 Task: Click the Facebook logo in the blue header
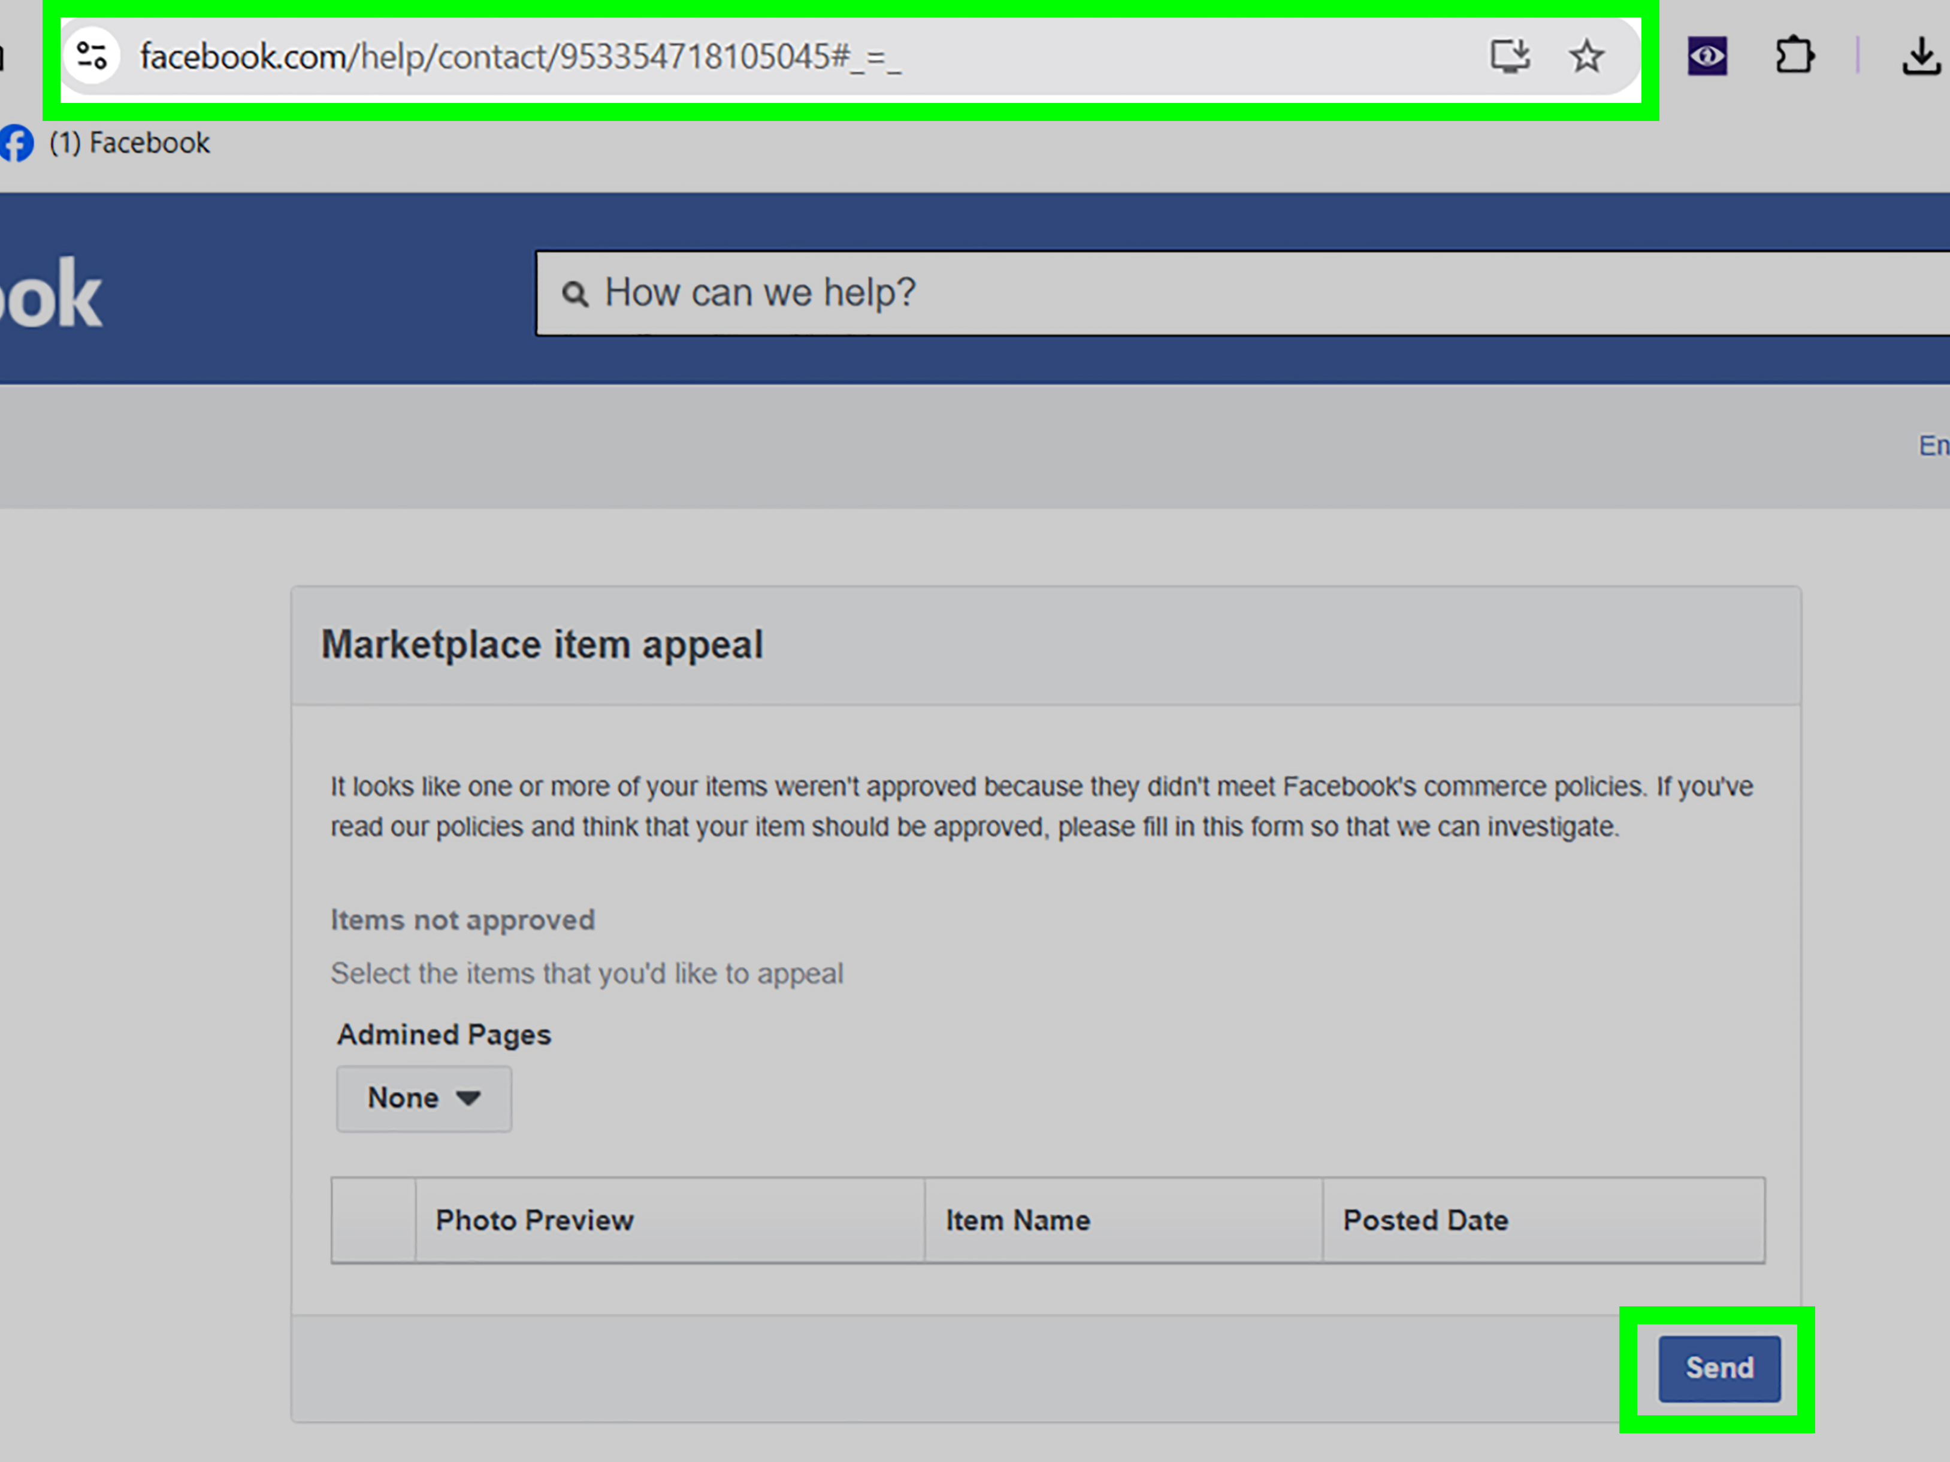(51, 293)
